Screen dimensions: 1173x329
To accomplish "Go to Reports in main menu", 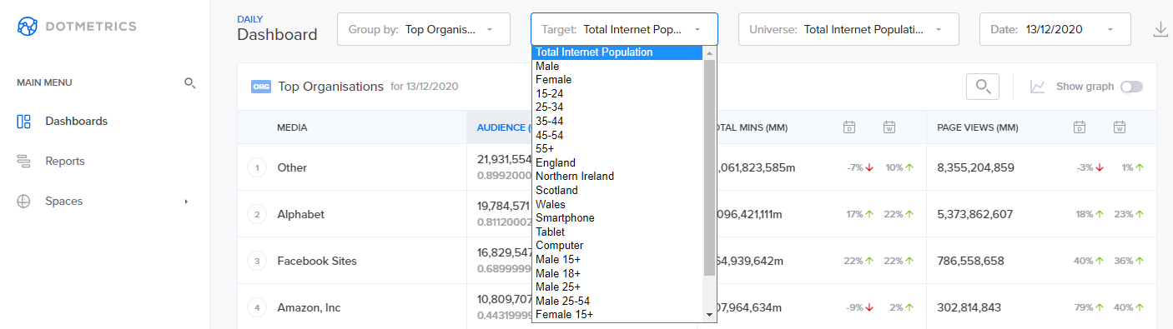I will pos(65,161).
